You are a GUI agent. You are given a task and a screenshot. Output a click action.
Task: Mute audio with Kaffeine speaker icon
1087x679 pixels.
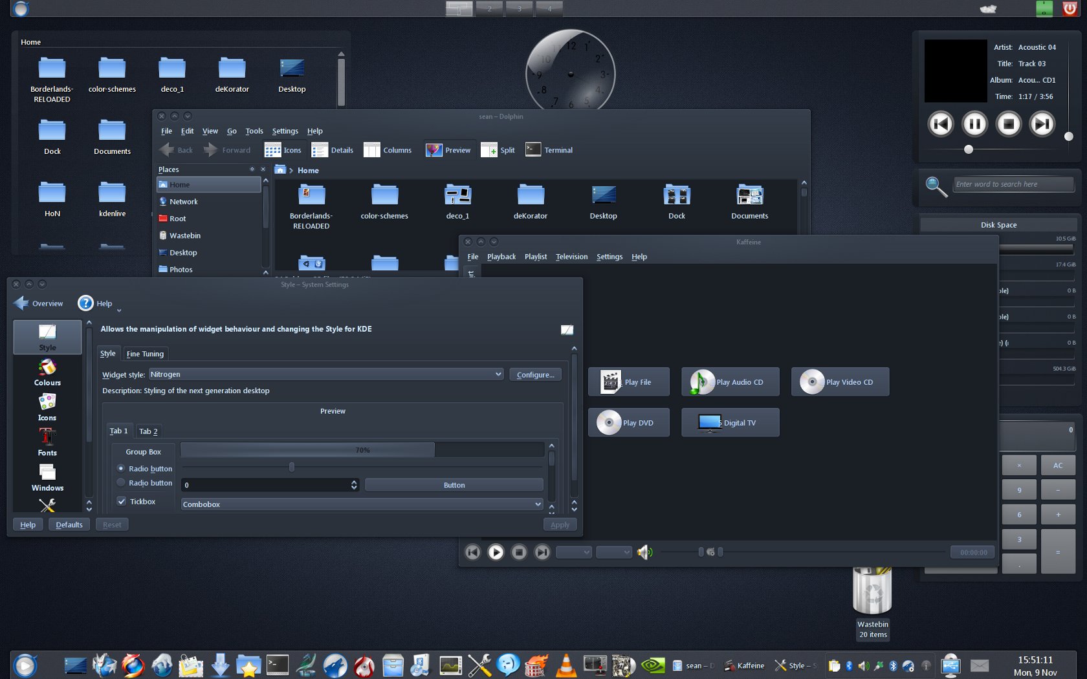pos(644,552)
